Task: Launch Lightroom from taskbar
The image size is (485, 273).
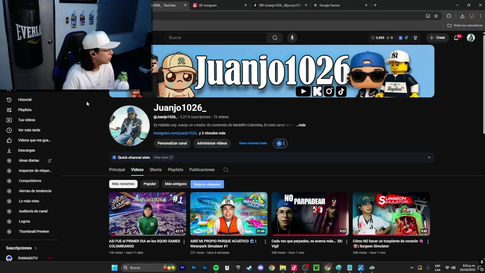Action: coord(205,268)
